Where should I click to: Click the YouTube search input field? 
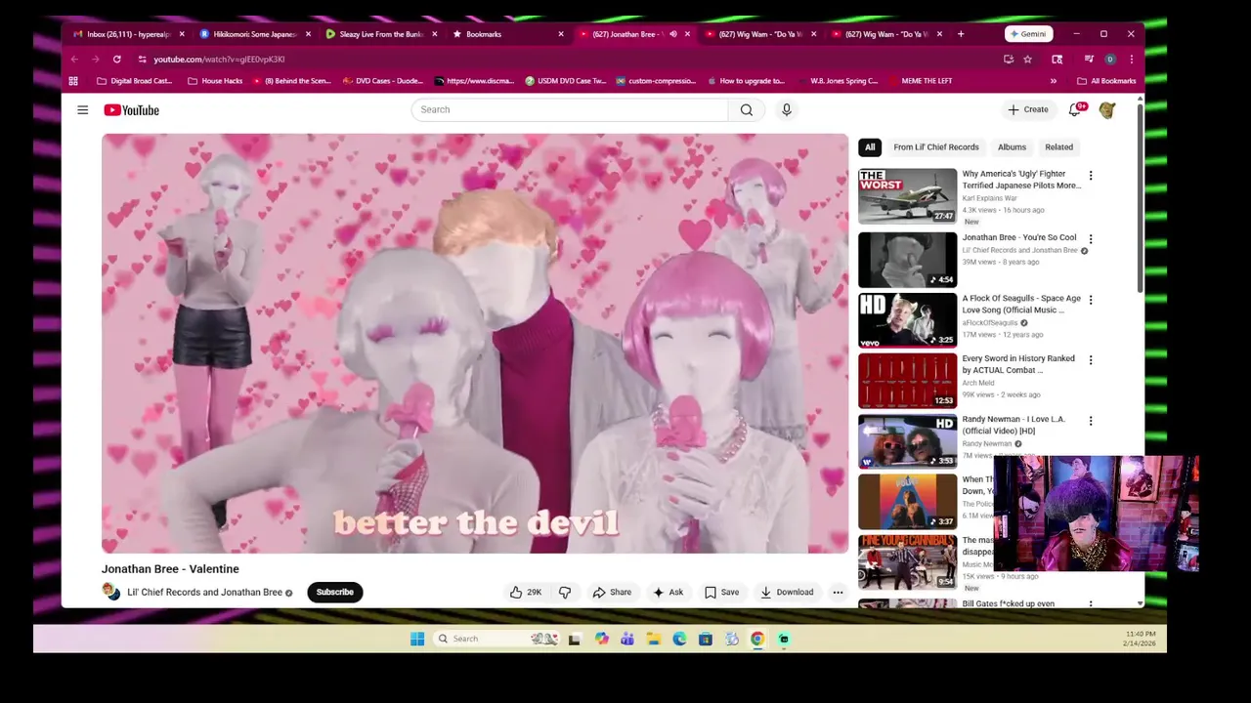point(570,109)
